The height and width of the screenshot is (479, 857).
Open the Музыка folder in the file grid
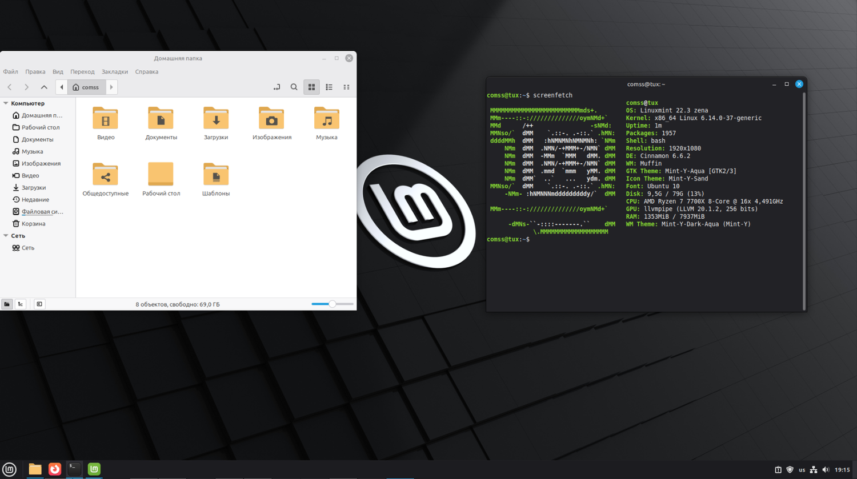pyautogui.click(x=327, y=119)
